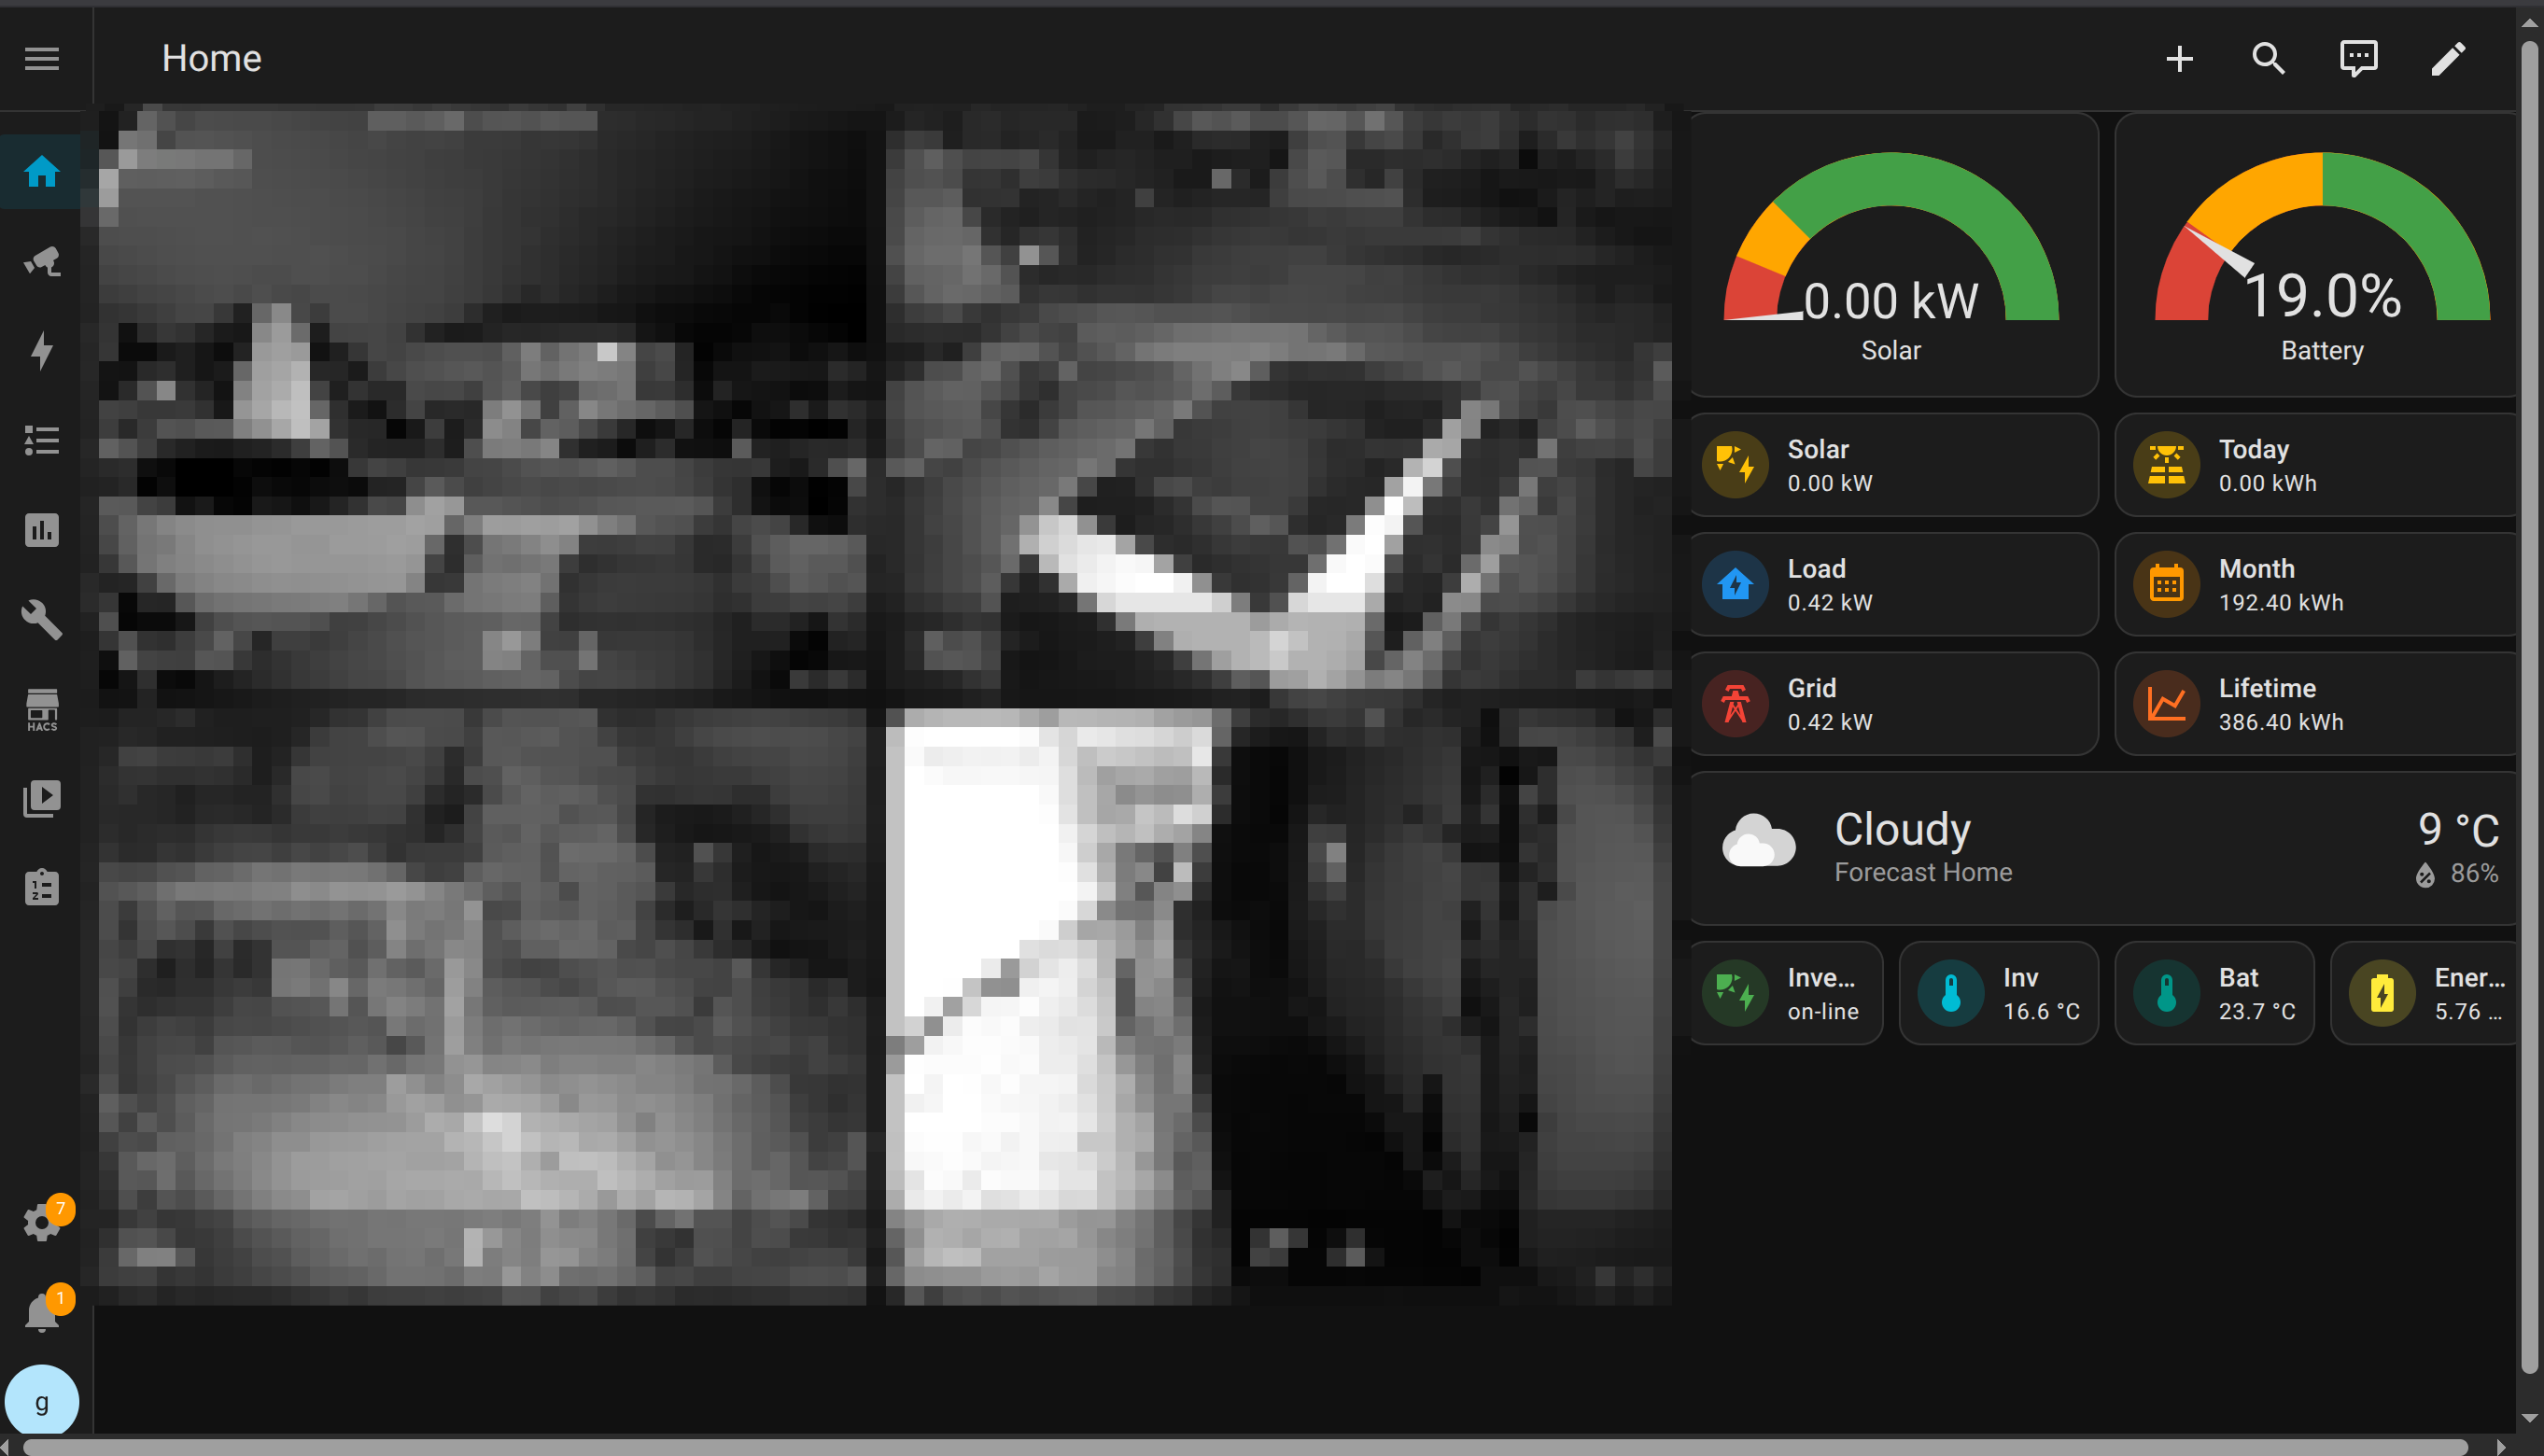
Task: Open Developer Tools wrench icon
Action: [41, 619]
